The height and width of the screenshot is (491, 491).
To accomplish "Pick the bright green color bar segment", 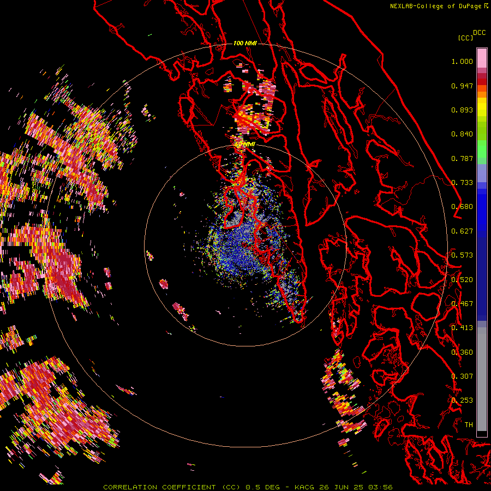I will tap(482, 149).
